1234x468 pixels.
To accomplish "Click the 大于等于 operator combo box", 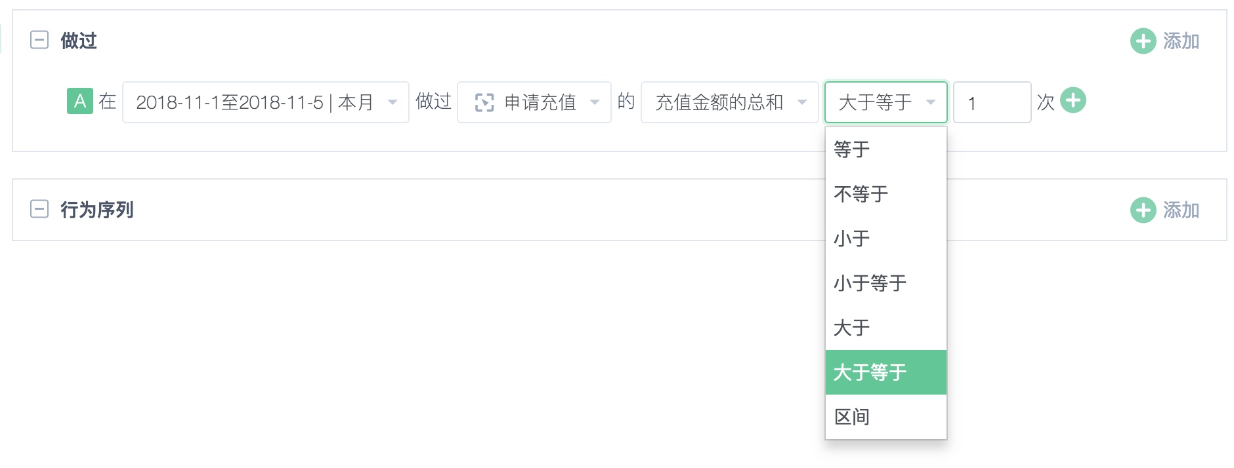I will pyautogui.click(x=886, y=102).
